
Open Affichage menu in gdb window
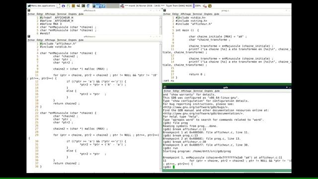[186, 91]
